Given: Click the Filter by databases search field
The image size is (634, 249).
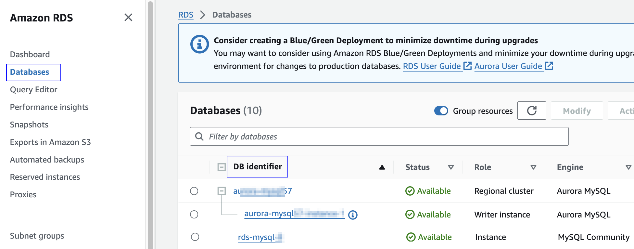Looking at the screenshot, I should [383, 137].
